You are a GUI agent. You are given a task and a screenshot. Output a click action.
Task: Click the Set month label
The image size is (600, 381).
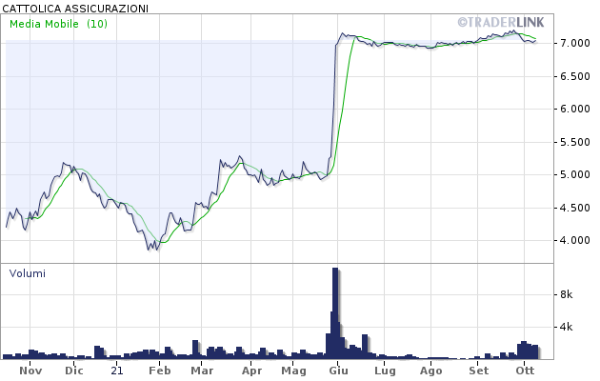click(479, 371)
